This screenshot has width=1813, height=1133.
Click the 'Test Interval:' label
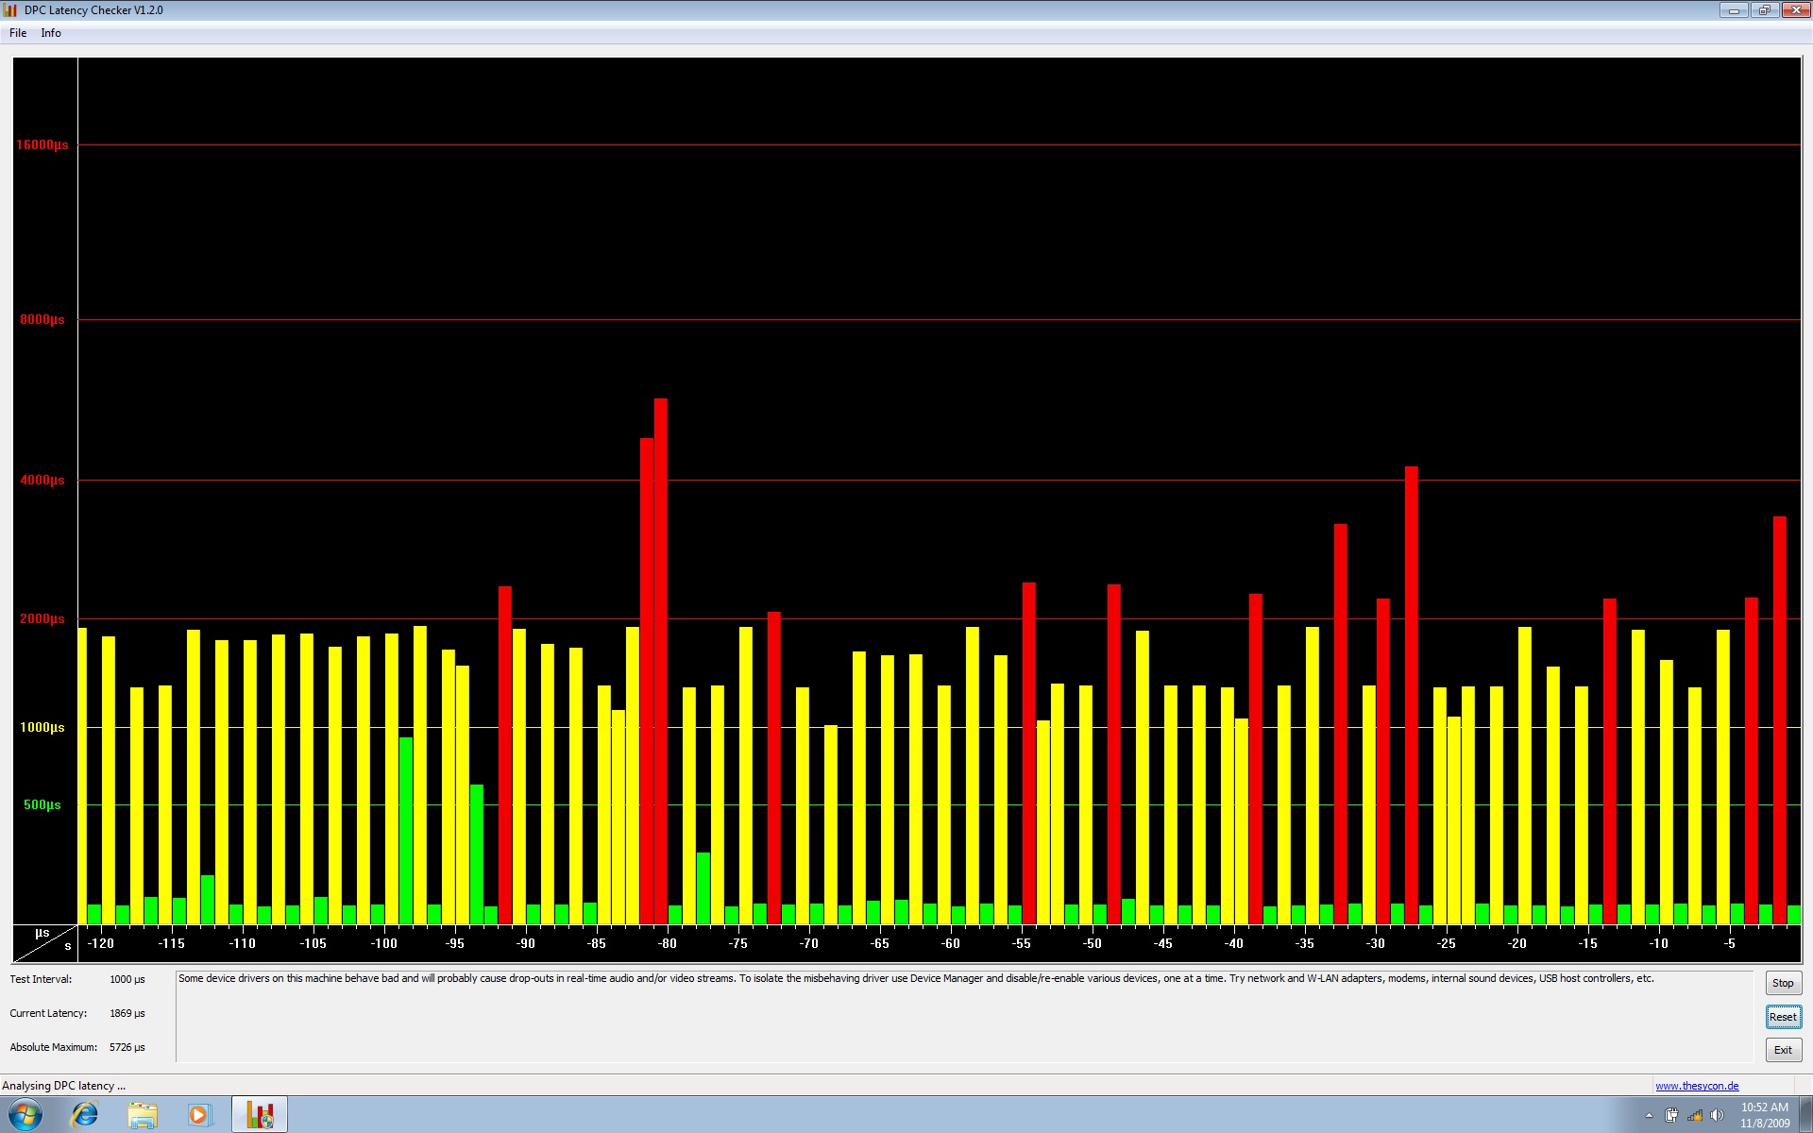(x=41, y=979)
